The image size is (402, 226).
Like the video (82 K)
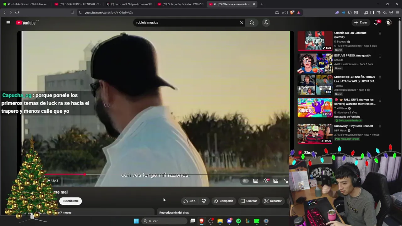pos(189,201)
